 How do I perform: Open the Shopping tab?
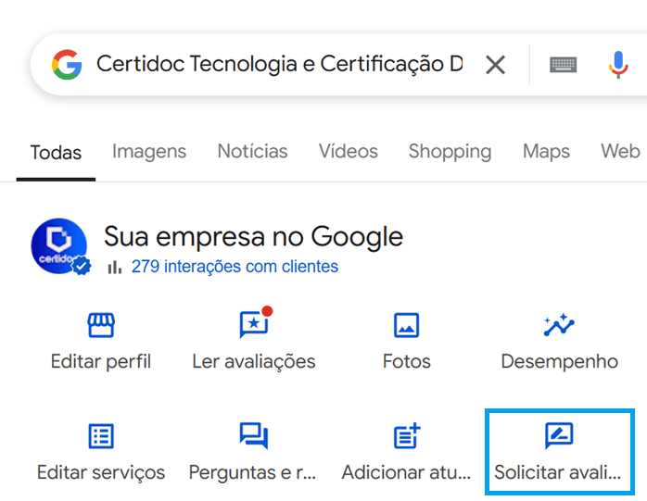[x=450, y=152]
